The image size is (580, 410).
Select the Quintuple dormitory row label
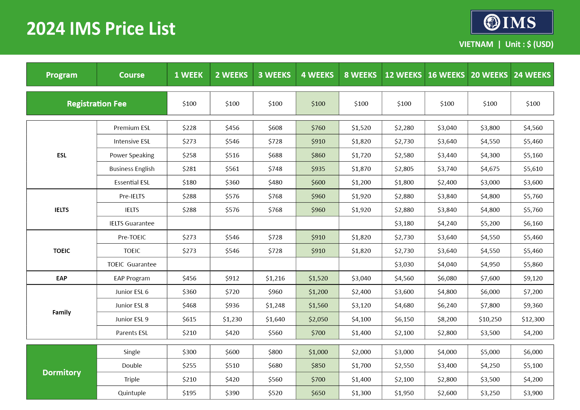(132, 393)
